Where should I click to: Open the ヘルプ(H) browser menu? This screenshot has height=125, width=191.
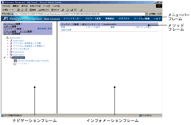56,6
